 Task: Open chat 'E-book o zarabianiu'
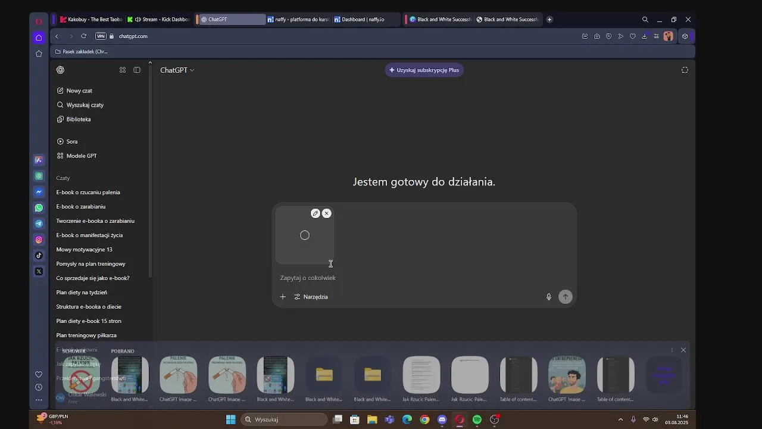[81, 207]
